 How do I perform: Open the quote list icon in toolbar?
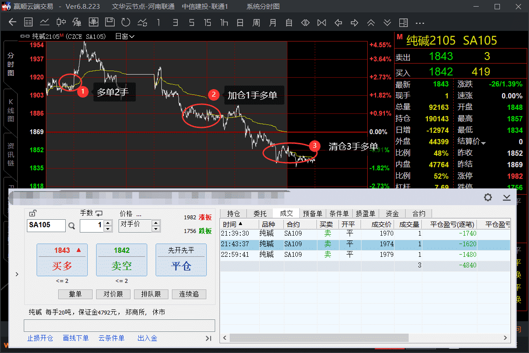tap(28, 23)
